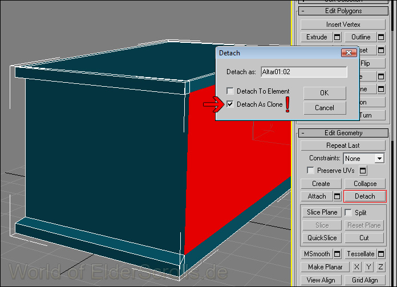Click Make Planar button
This screenshot has width=397, height=287.
tap(325, 267)
